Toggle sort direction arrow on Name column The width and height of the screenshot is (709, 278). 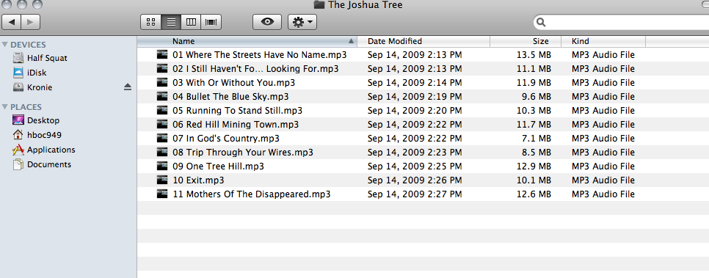click(x=351, y=41)
